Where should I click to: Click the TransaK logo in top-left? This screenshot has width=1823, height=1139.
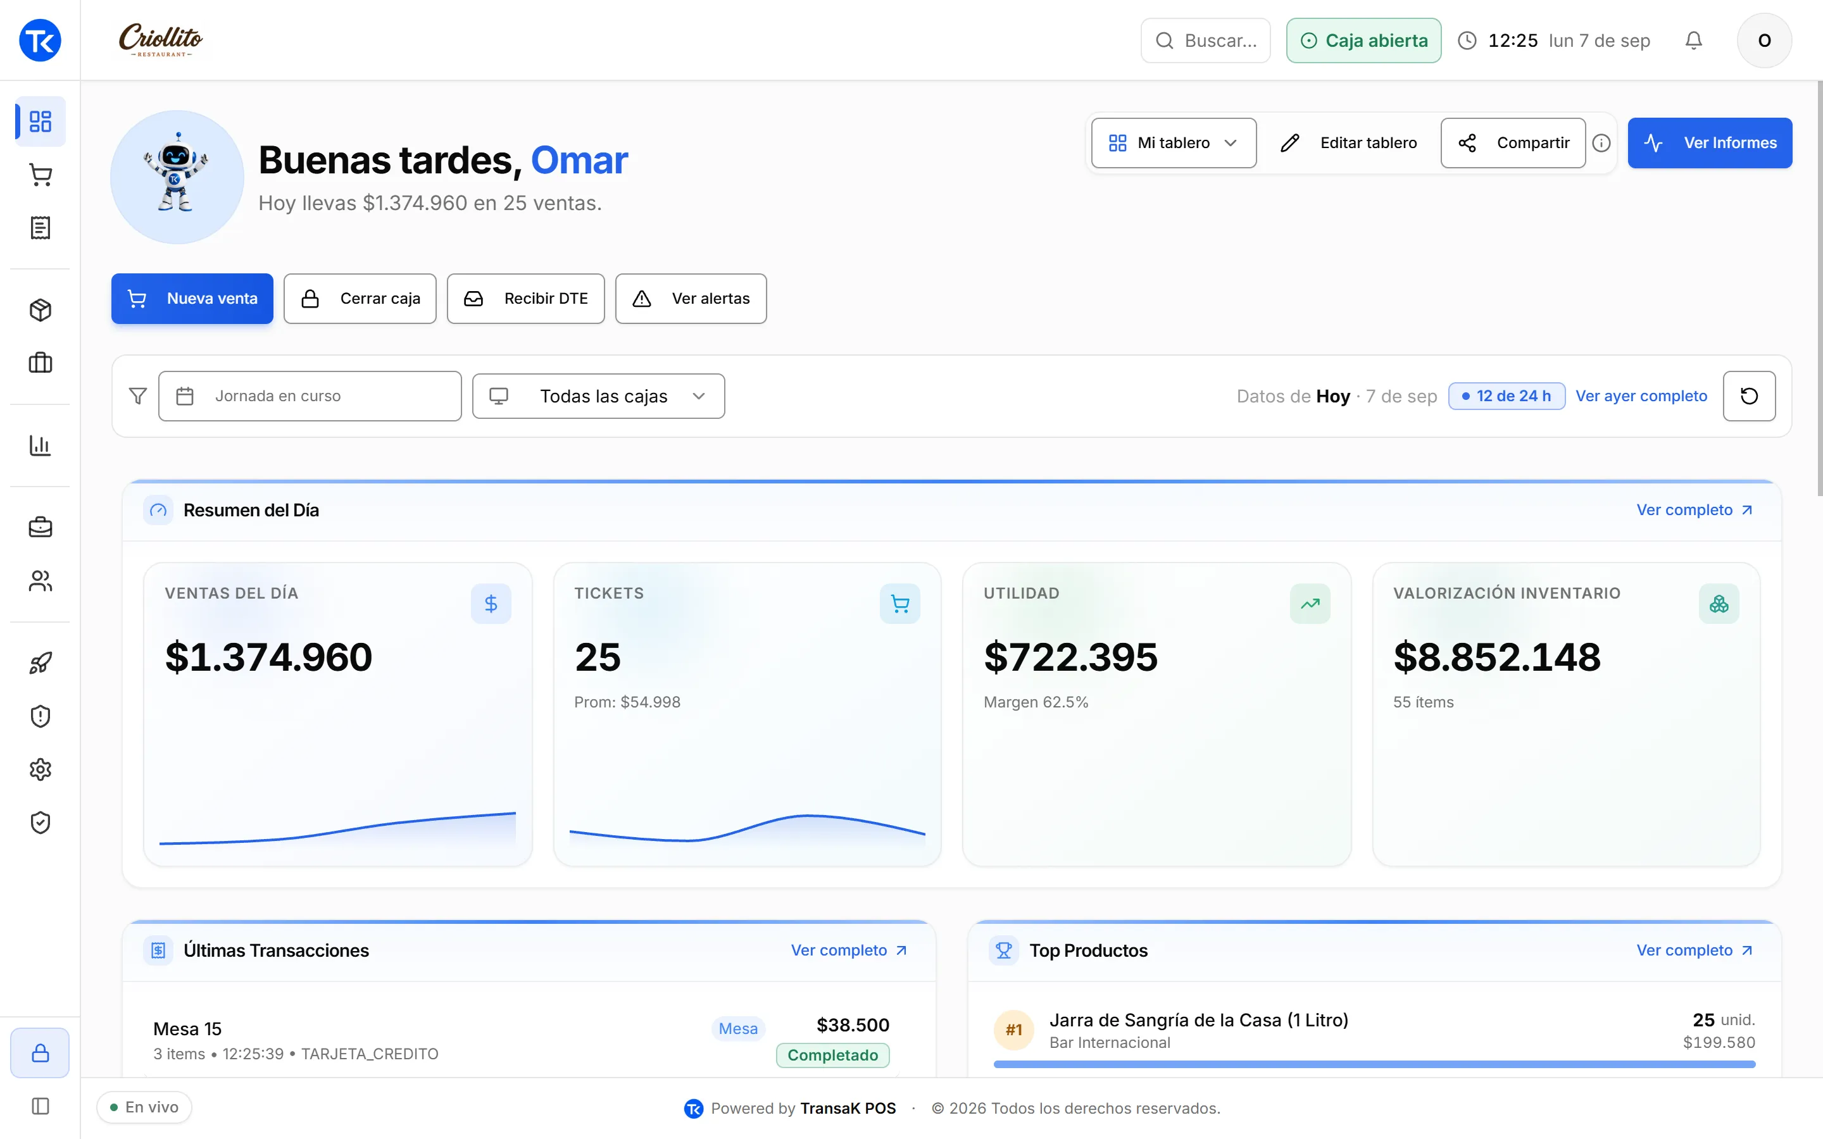tap(40, 40)
